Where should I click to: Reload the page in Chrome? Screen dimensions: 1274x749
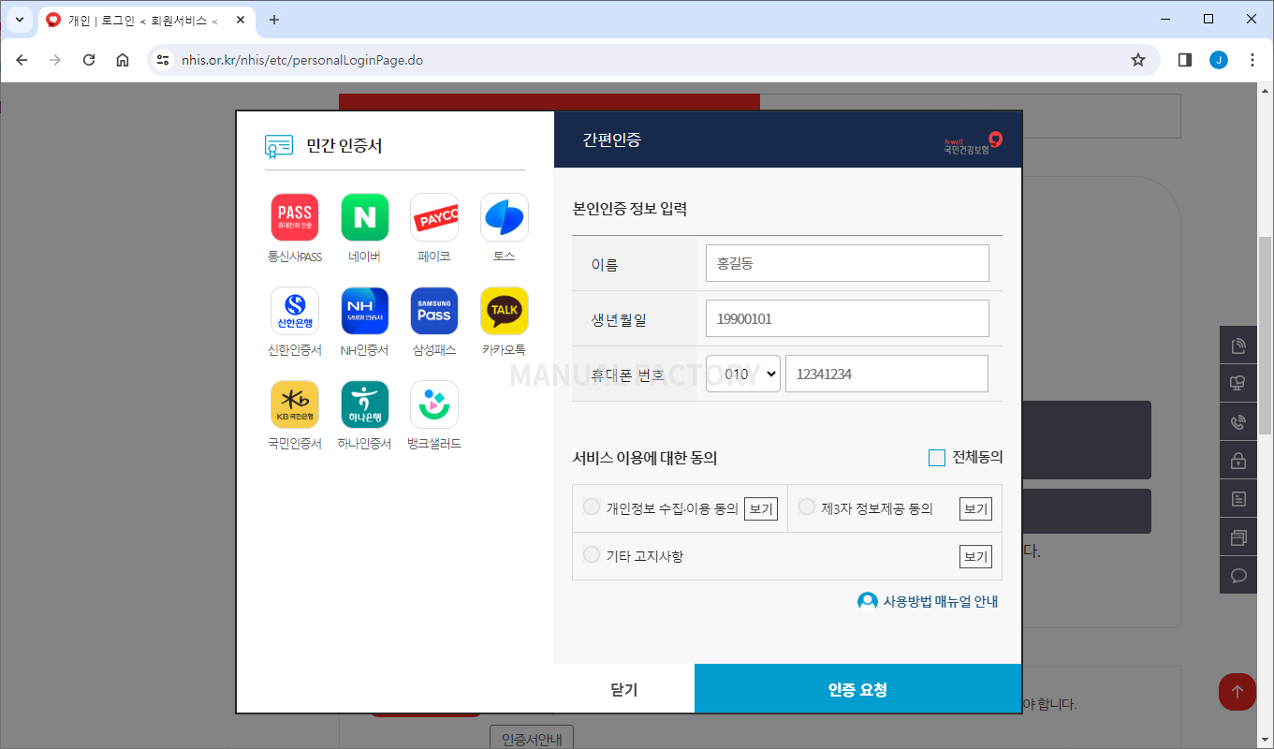point(89,60)
